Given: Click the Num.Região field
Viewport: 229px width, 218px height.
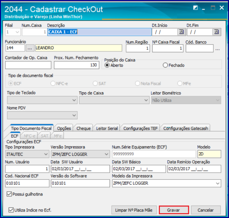Looking at the screenshot, I should coord(138,48).
